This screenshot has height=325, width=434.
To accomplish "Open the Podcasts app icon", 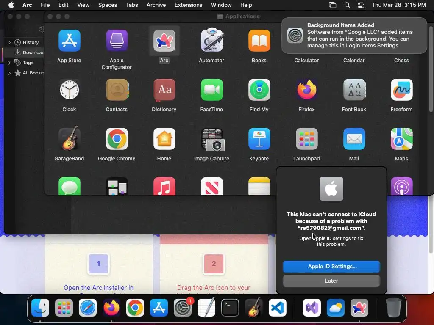I will tap(402, 186).
